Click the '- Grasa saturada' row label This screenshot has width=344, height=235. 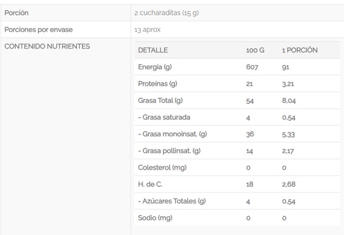click(x=164, y=117)
